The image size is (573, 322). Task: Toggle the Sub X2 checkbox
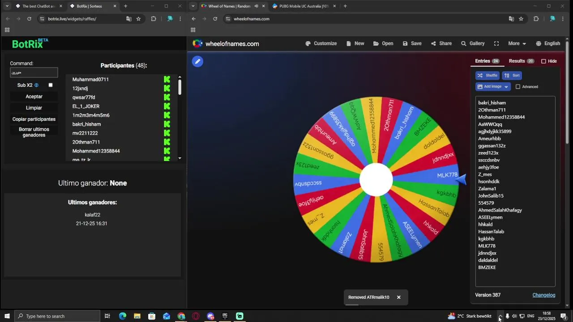coord(51,85)
